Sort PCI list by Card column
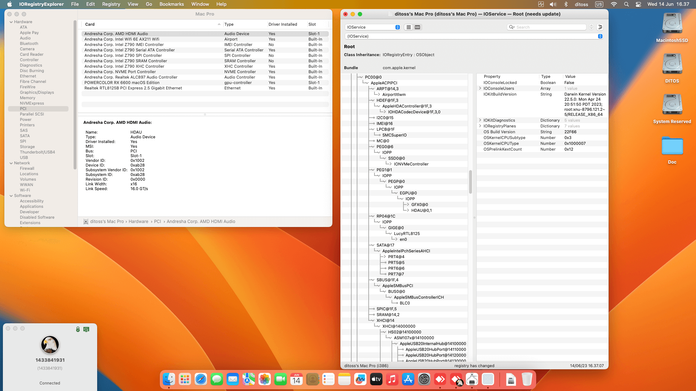Viewport: 696px width, 391px height. pyautogui.click(x=152, y=24)
